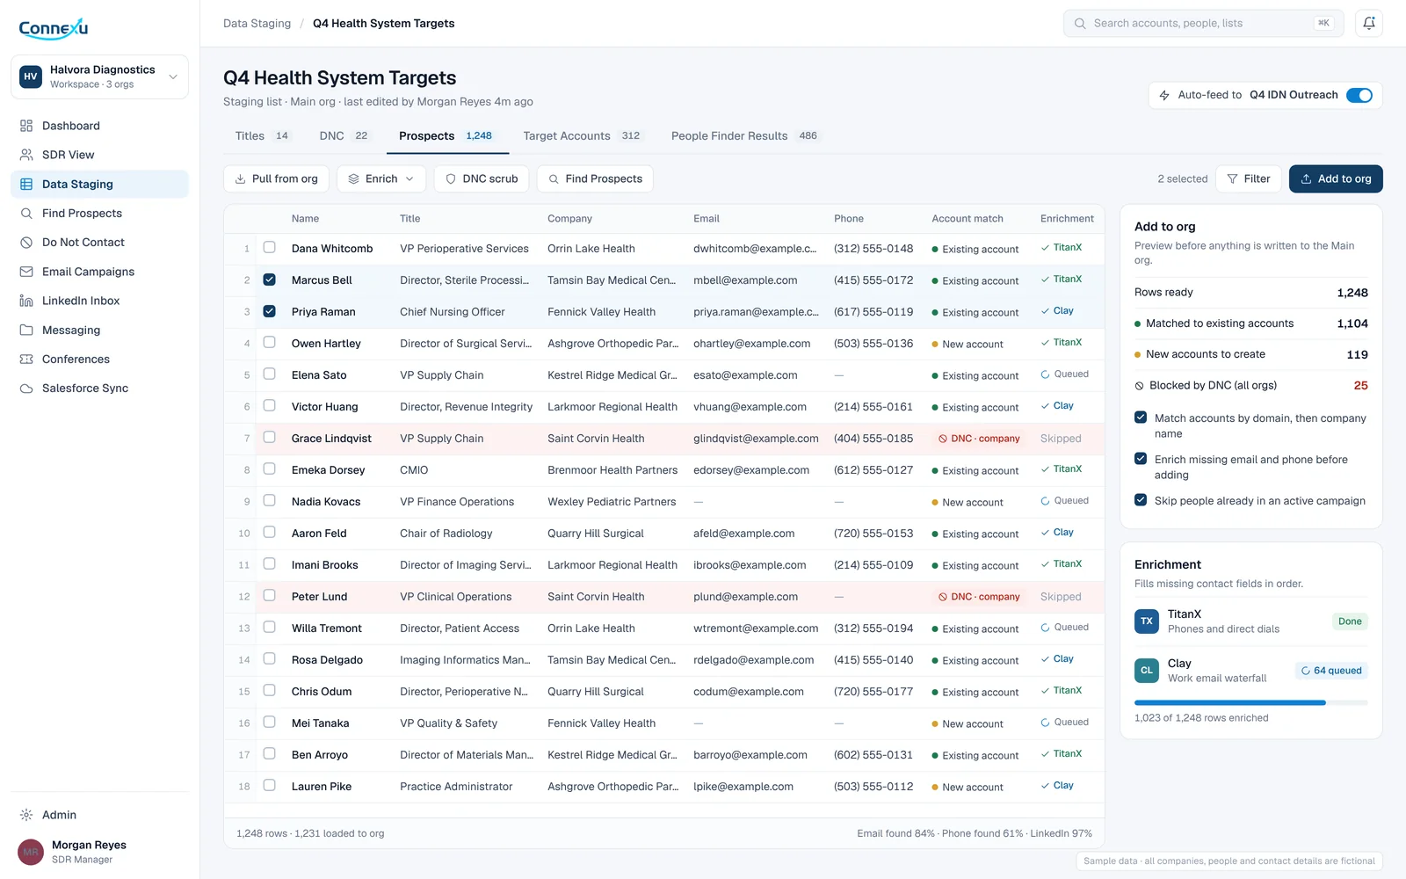The image size is (1406, 879).
Task: Click the Email Campaigns envelope icon
Action: 26,272
